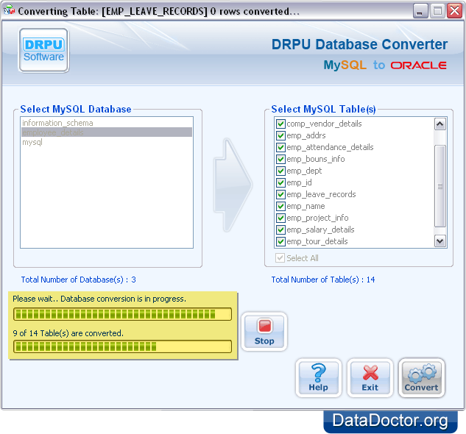Select the mysql database entry
Viewport: 466px width, 434px height.
pos(107,142)
